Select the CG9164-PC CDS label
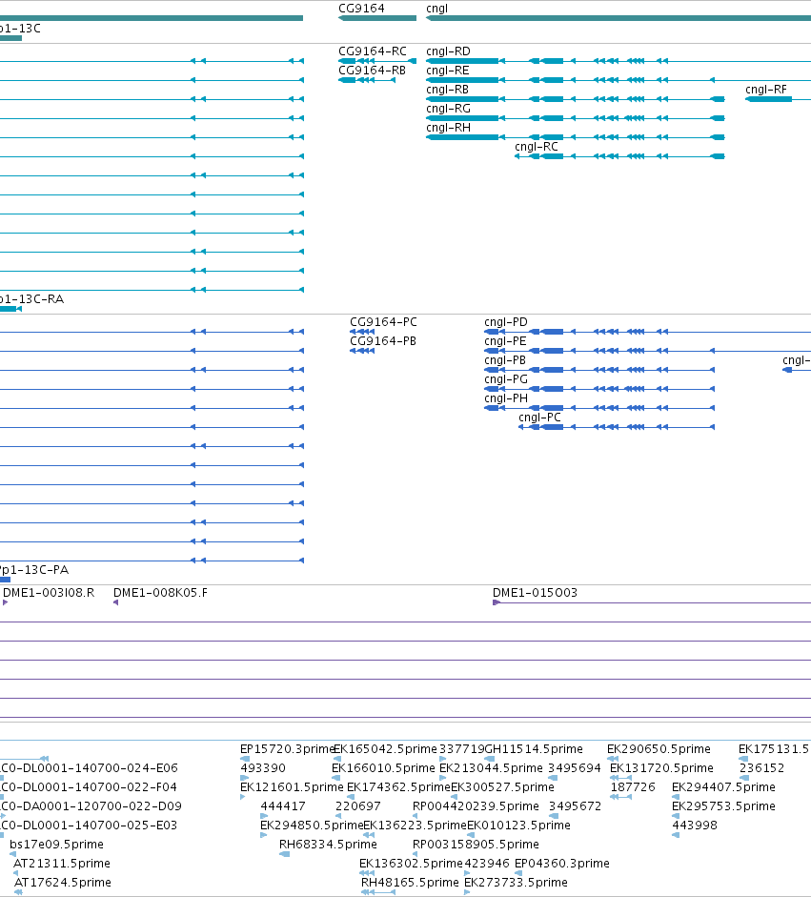This screenshot has width=811, height=897. (x=383, y=321)
